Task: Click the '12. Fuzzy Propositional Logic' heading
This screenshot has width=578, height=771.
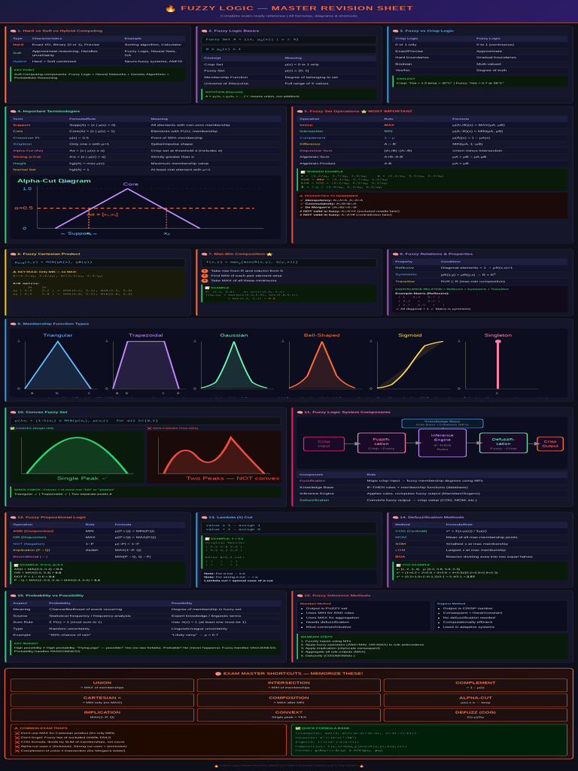Action: click(52, 517)
